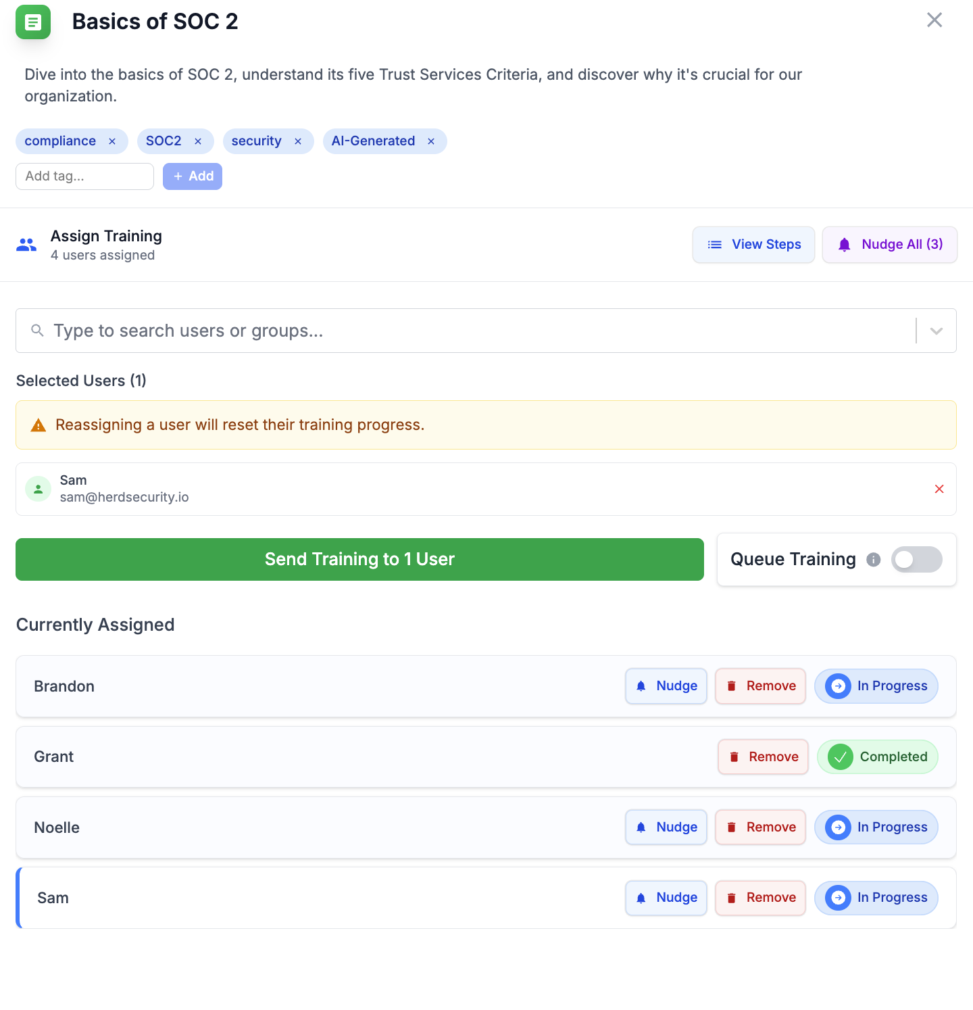Remove the SOC2 tag via its x icon
Viewport: 973px width, 1010px height.
point(198,141)
